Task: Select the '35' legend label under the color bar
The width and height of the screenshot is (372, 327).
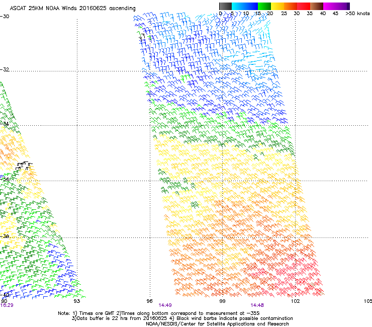Action: [x=310, y=14]
